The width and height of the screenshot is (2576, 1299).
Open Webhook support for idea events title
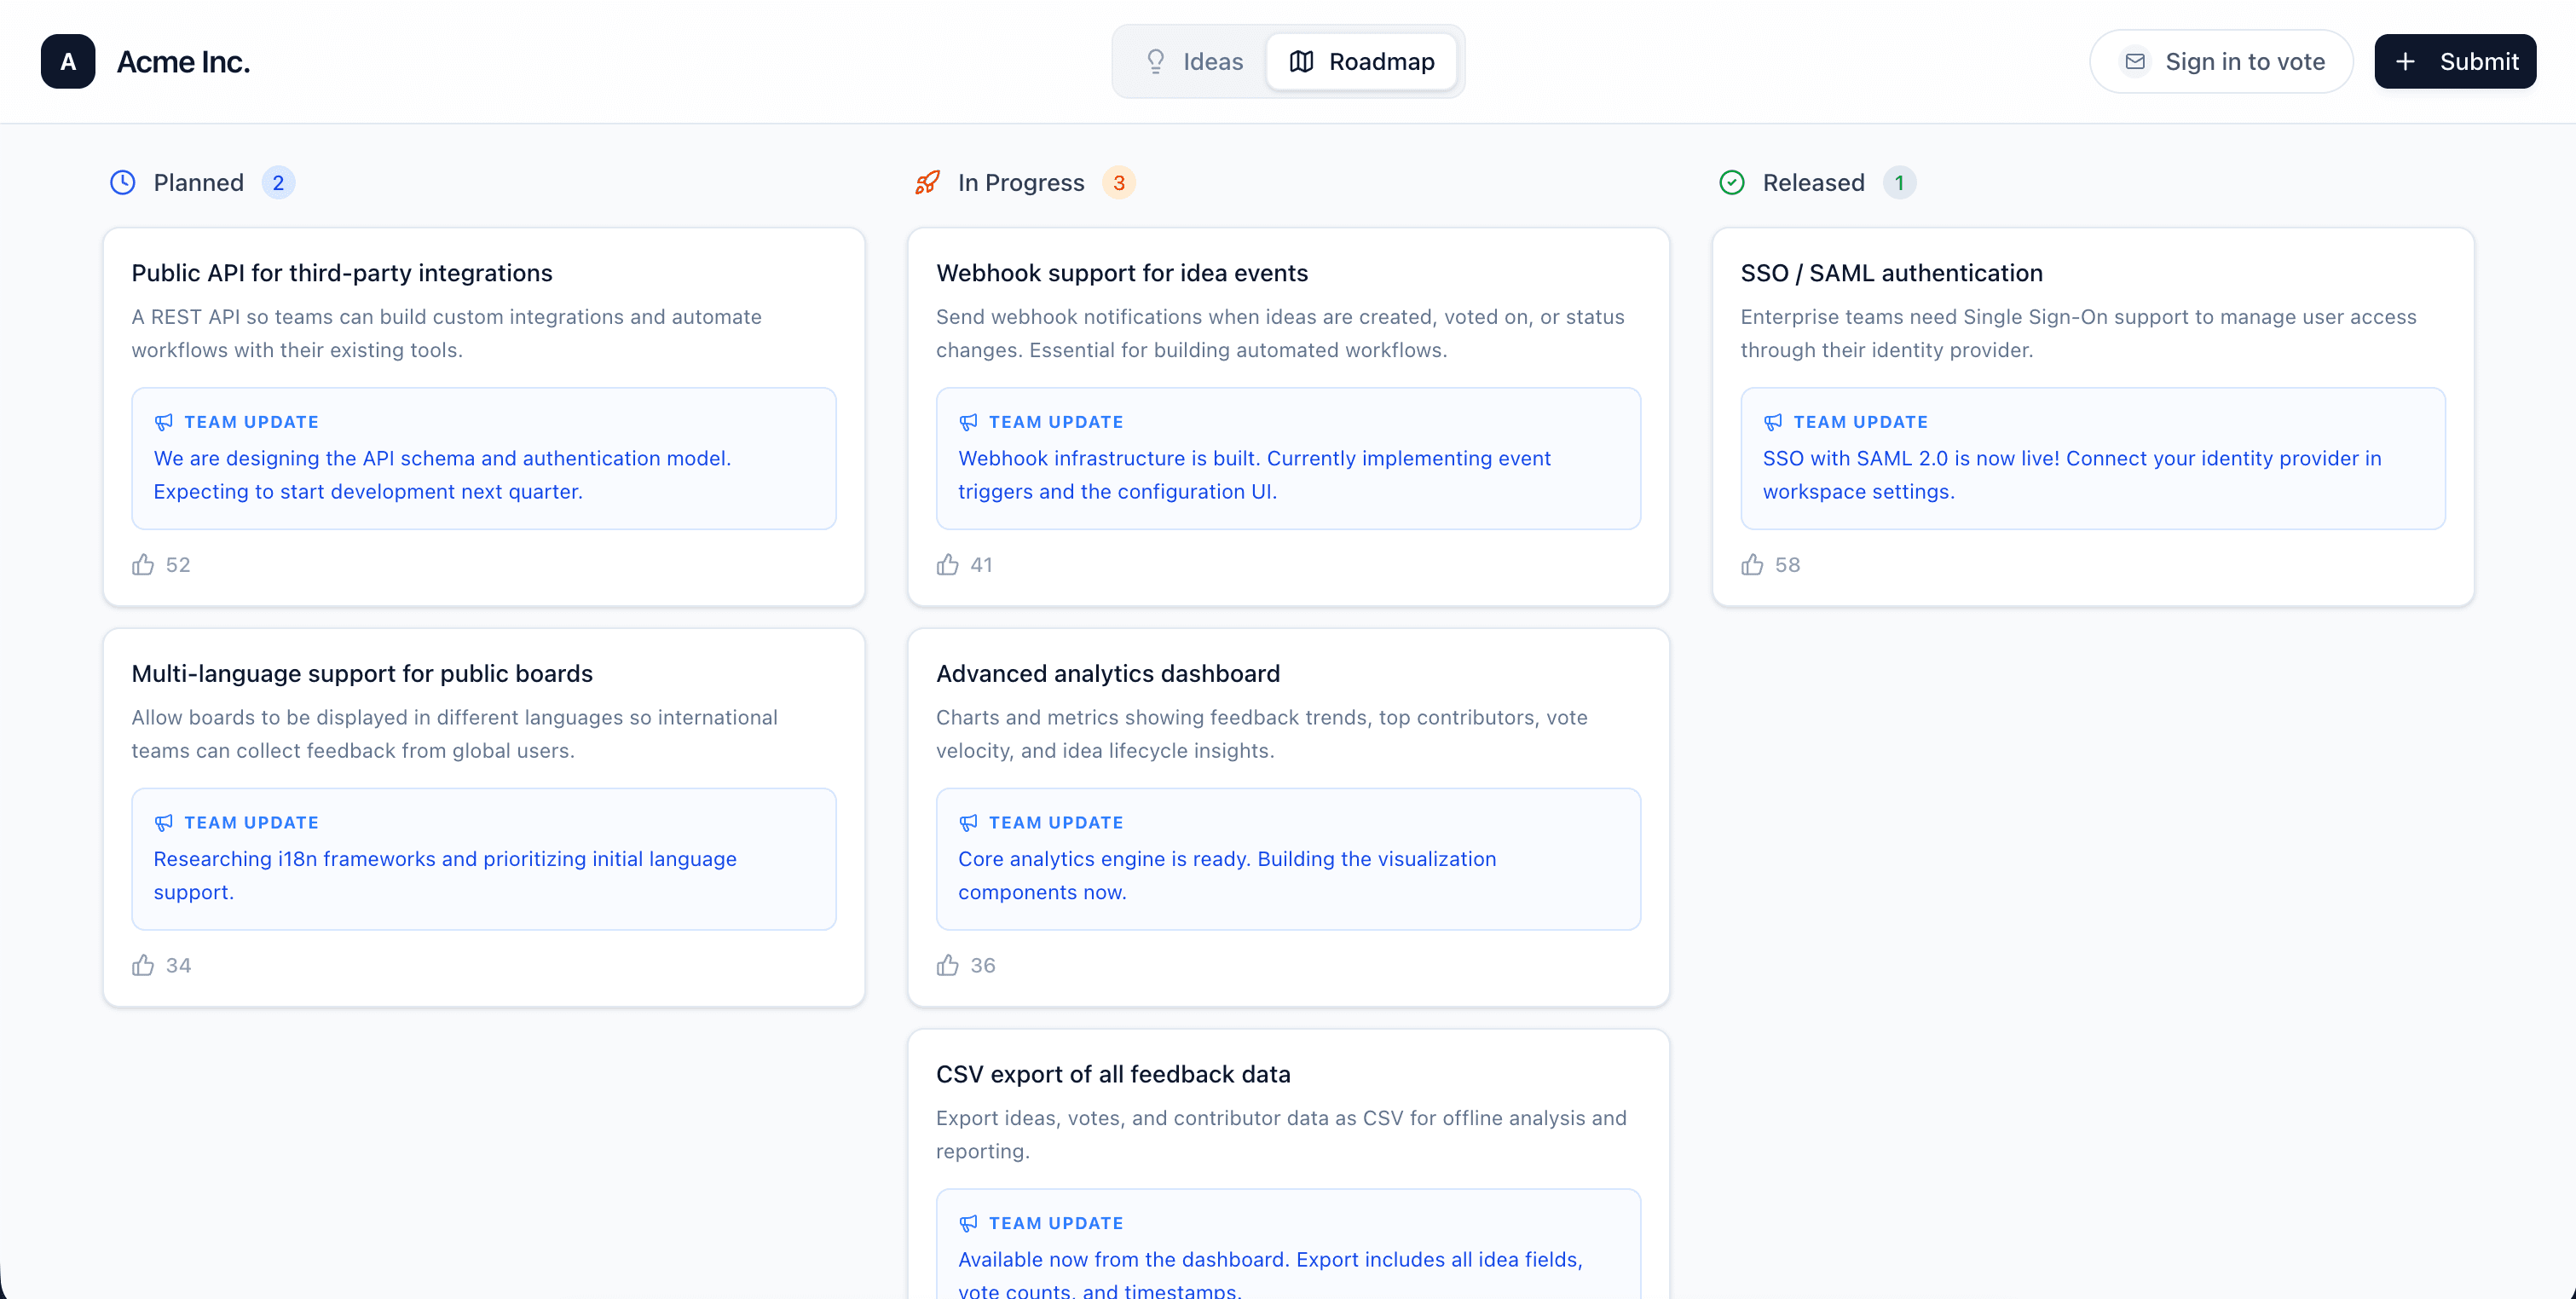[1122, 273]
